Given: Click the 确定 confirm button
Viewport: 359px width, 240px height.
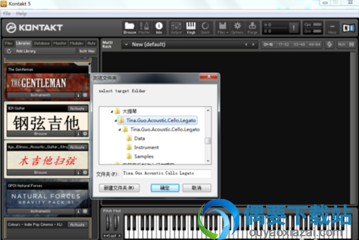Looking at the screenshot, I should click(165, 188).
